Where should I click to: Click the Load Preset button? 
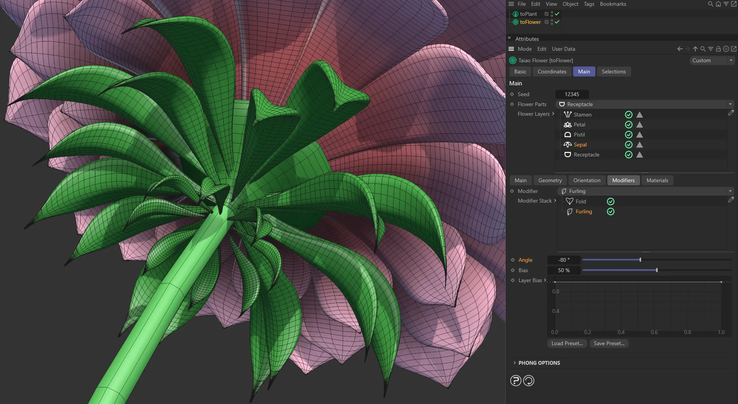(567, 343)
